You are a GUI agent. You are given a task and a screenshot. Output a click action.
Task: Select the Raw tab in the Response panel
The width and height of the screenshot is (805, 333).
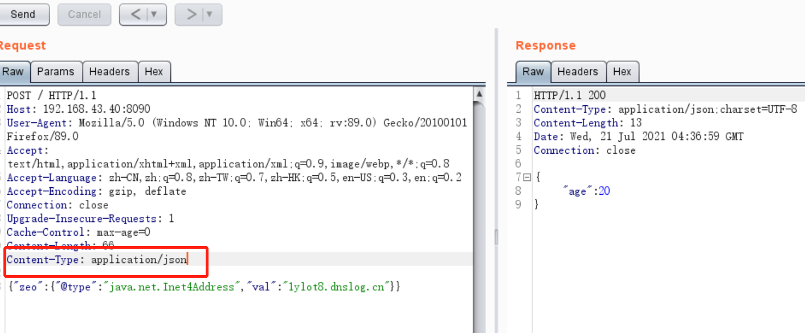pyautogui.click(x=533, y=71)
